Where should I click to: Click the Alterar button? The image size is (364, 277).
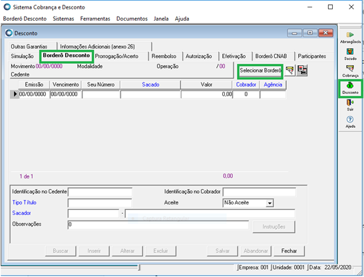128,251
